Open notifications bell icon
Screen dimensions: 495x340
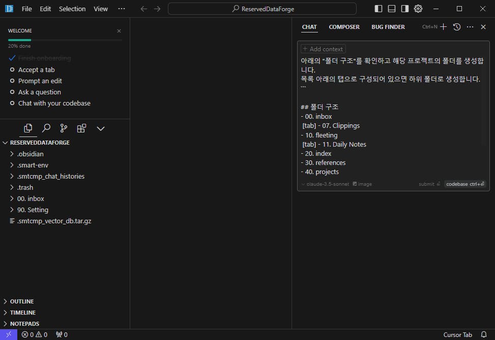(x=483, y=334)
